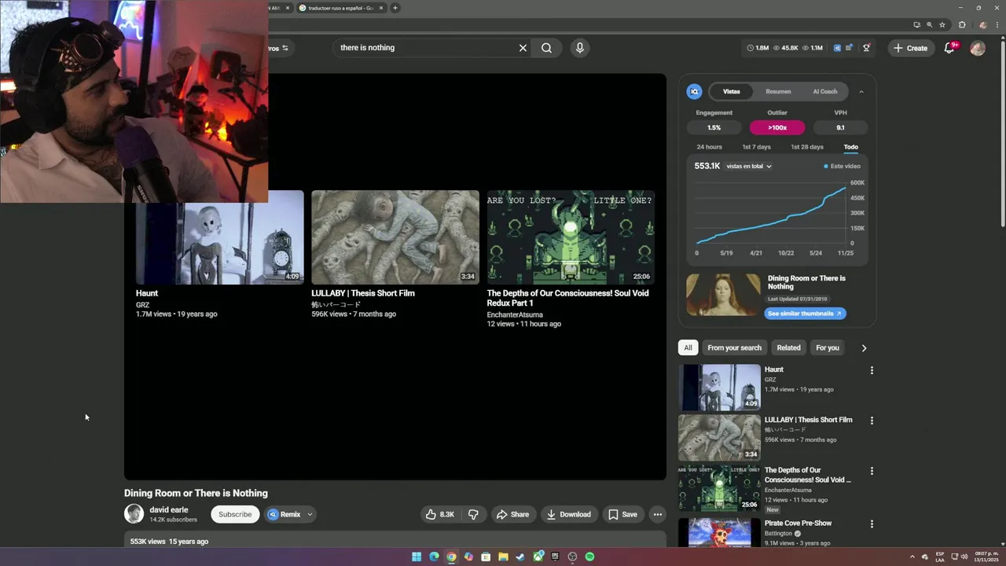Screen dimensions: 1006x566
Task: Start voice search with microphone
Action: 580,48
